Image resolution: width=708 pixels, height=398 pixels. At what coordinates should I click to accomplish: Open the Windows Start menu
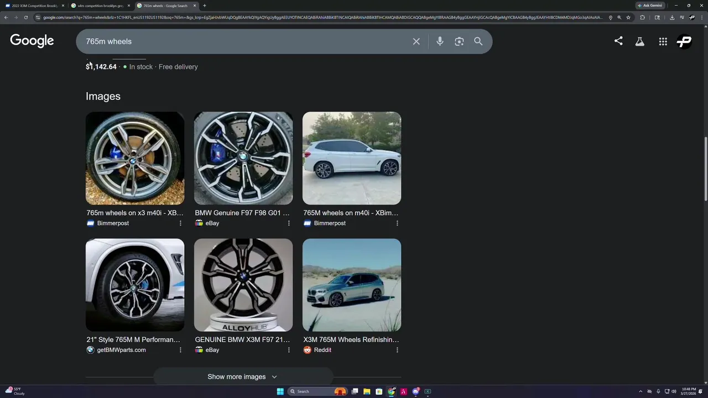click(280, 391)
